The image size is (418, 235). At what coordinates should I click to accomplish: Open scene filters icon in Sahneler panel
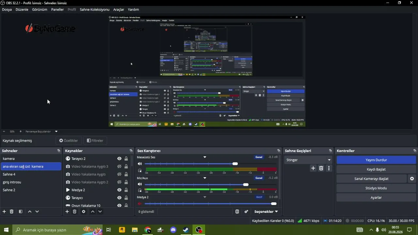pyautogui.click(x=21, y=211)
